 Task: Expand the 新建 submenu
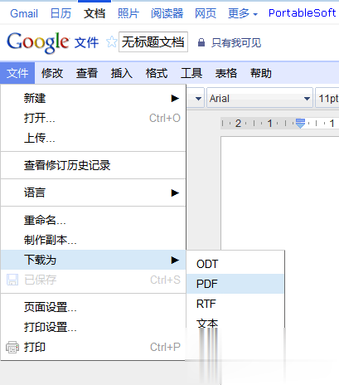[93, 98]
